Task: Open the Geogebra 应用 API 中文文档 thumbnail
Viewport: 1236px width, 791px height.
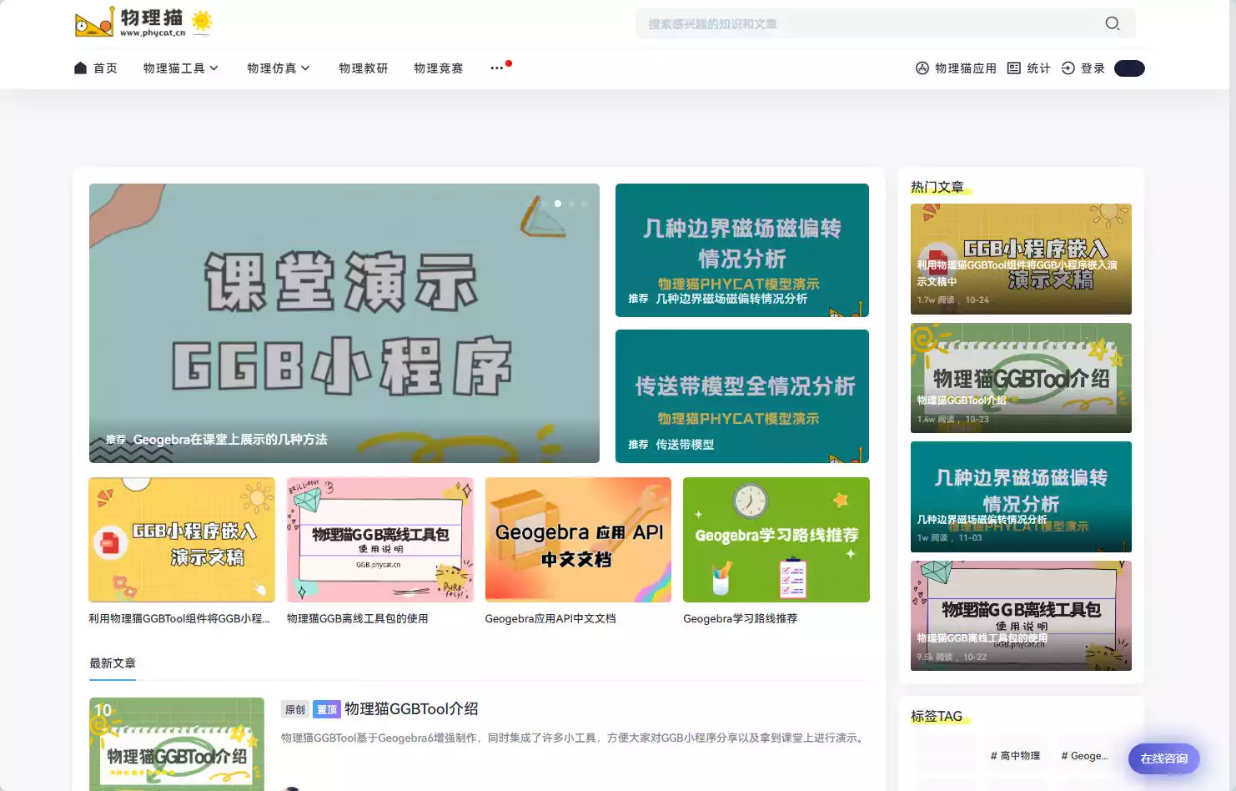Action: (x=578, y=540)
